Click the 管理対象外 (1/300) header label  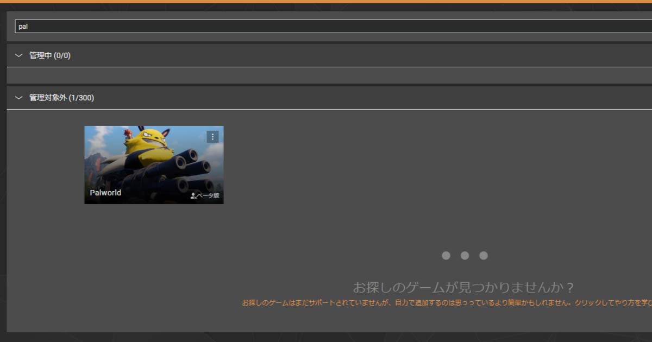point(61,98)
